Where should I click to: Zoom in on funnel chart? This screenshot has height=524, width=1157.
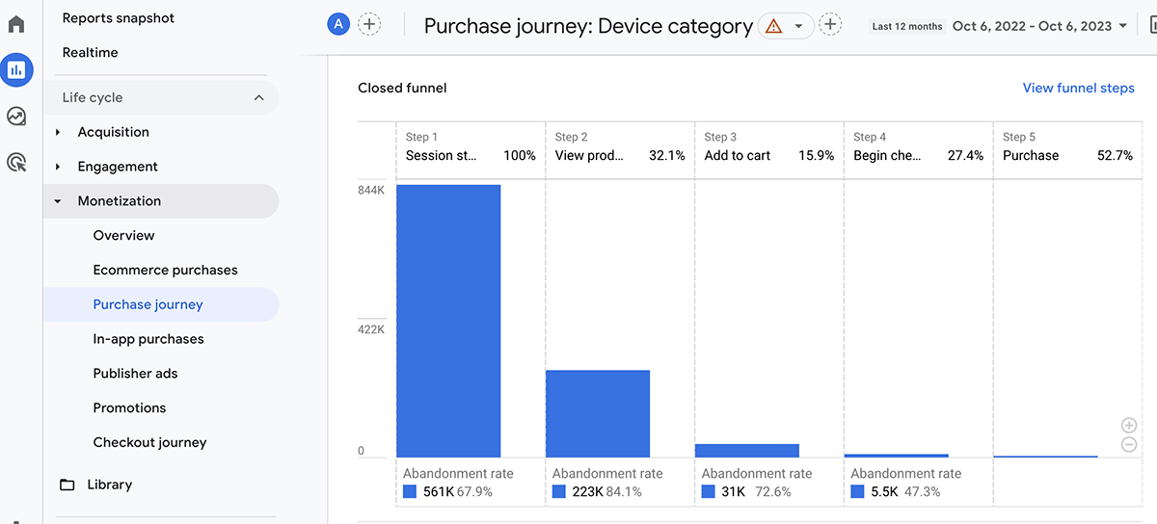[1129, 426]
